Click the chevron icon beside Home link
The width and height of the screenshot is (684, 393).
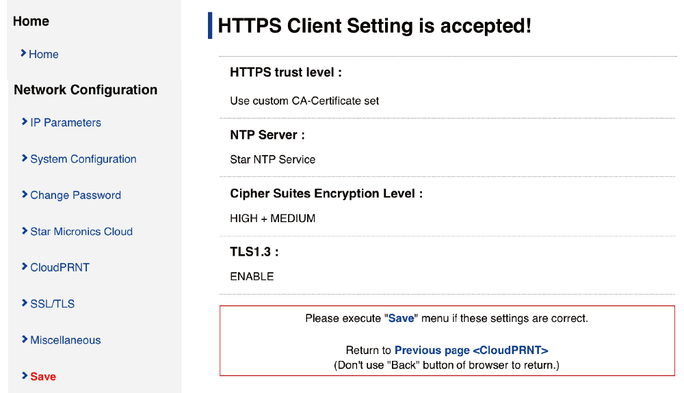23,53
